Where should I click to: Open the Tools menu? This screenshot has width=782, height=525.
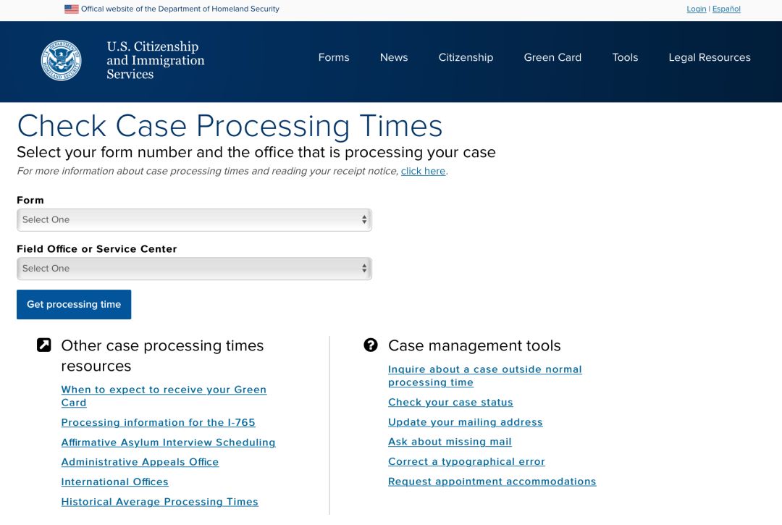tap(625, 58)
